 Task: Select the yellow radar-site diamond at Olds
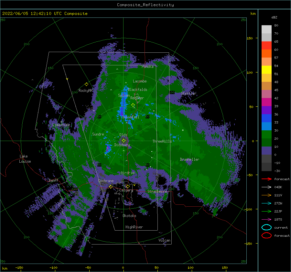click(124, 141)
